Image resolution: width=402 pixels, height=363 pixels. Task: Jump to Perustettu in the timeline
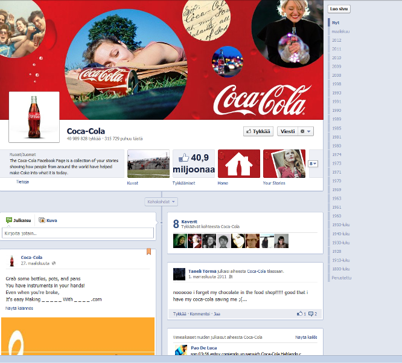tap(341, 278)
